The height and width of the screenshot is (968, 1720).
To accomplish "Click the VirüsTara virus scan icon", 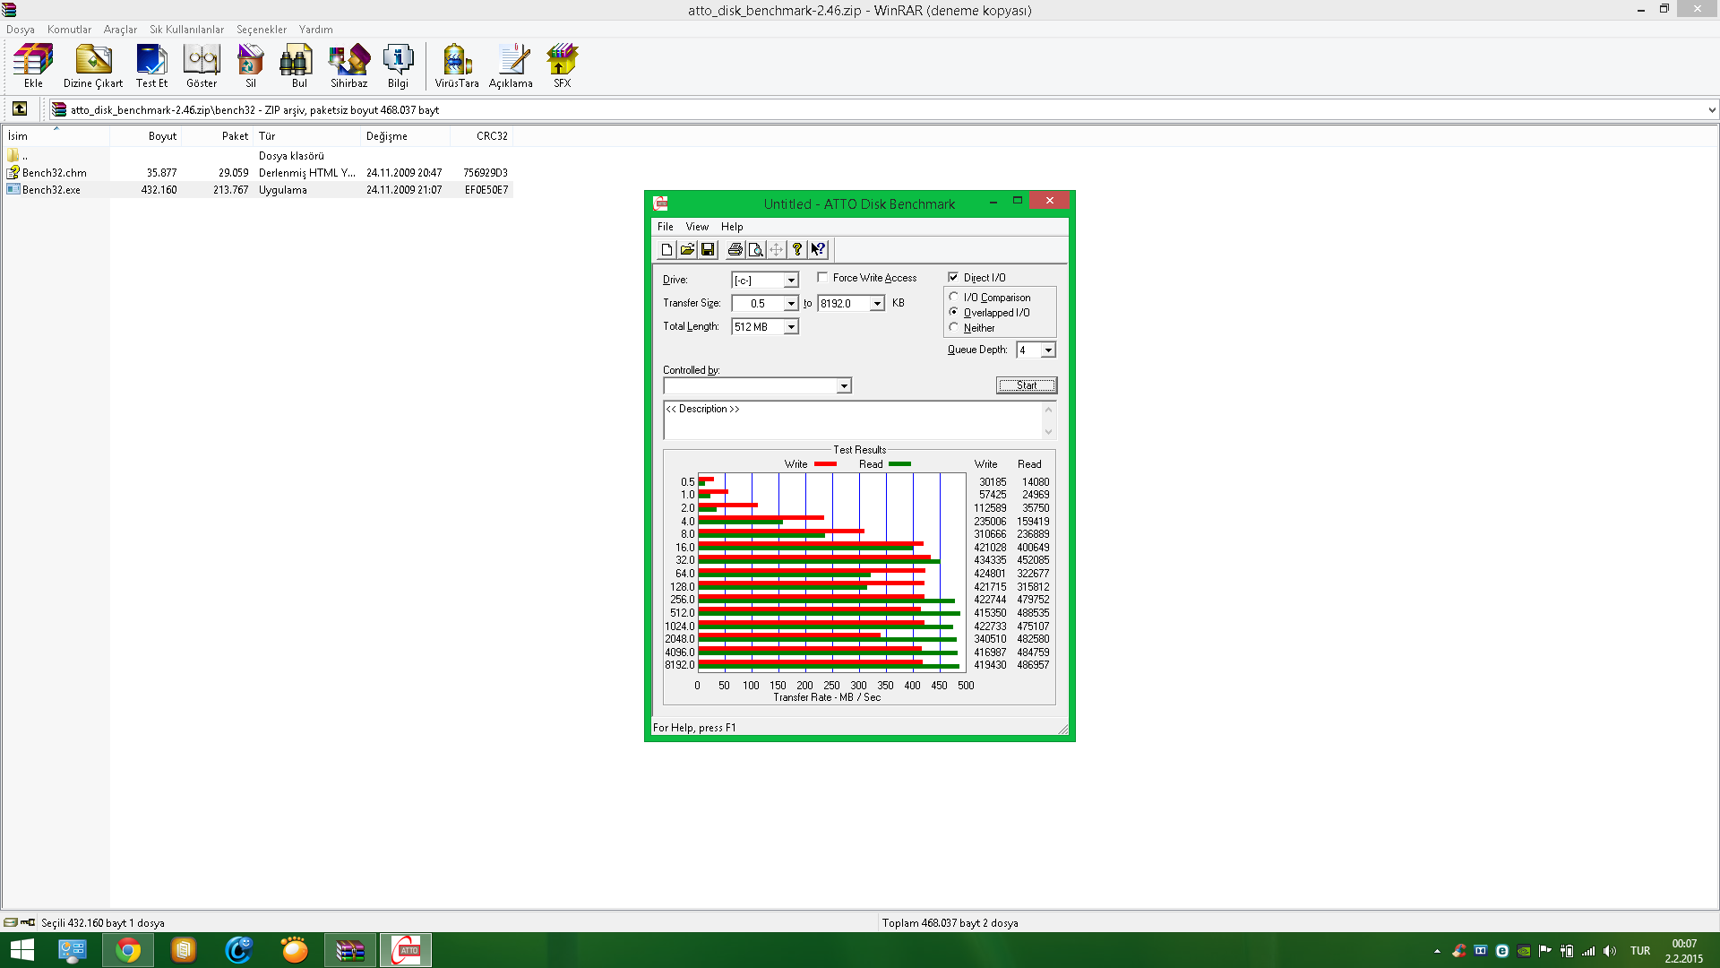I will (x=457, y=66).
